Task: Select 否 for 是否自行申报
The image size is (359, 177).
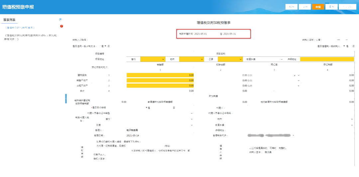Action: pos(174,107)
